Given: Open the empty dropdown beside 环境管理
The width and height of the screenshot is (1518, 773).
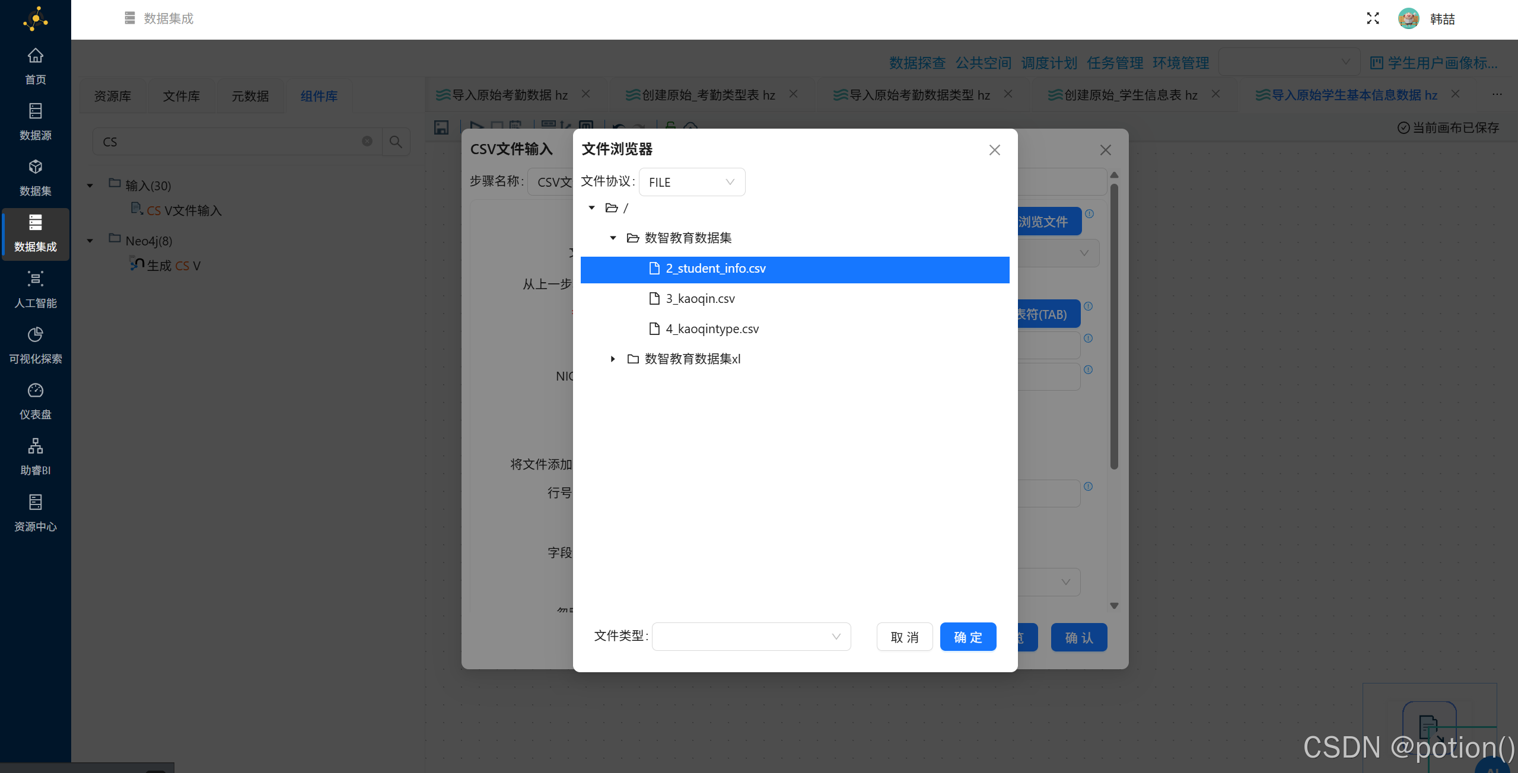Looking at the screenshot, I should click(1288, 62).
